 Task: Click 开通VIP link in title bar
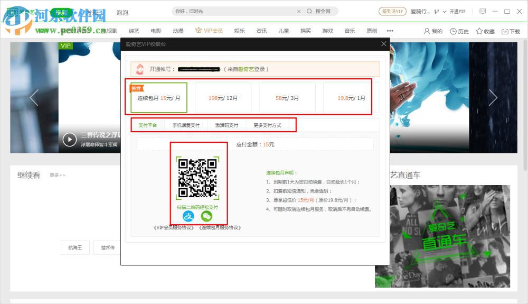click(457, 12)
